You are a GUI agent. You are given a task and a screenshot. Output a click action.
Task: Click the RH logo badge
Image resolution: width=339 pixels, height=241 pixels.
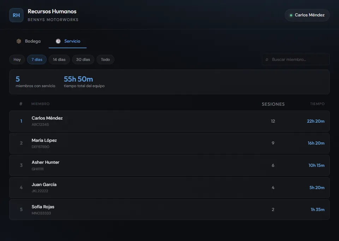(x=16, y=15)
